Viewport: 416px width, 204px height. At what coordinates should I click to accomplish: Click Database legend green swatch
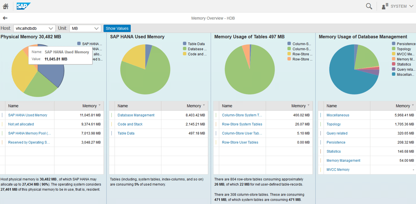point(185,49)
